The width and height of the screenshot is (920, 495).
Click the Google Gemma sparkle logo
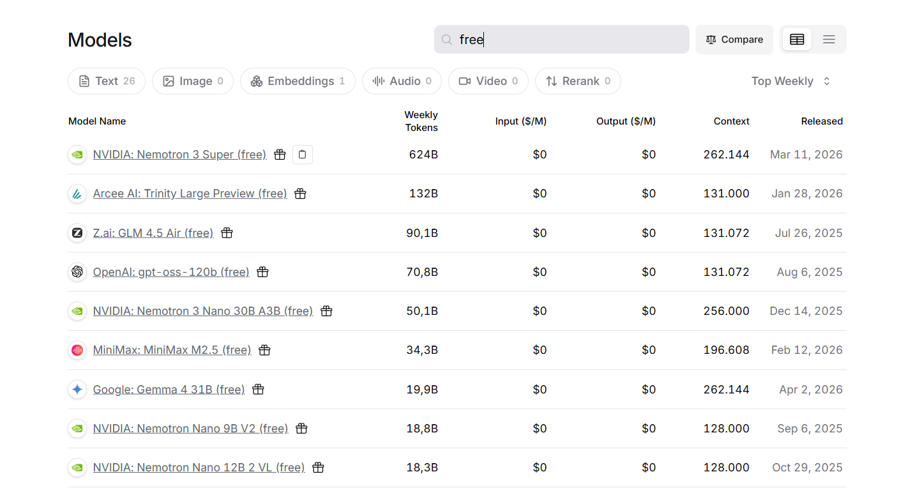(x=77, y=390)
